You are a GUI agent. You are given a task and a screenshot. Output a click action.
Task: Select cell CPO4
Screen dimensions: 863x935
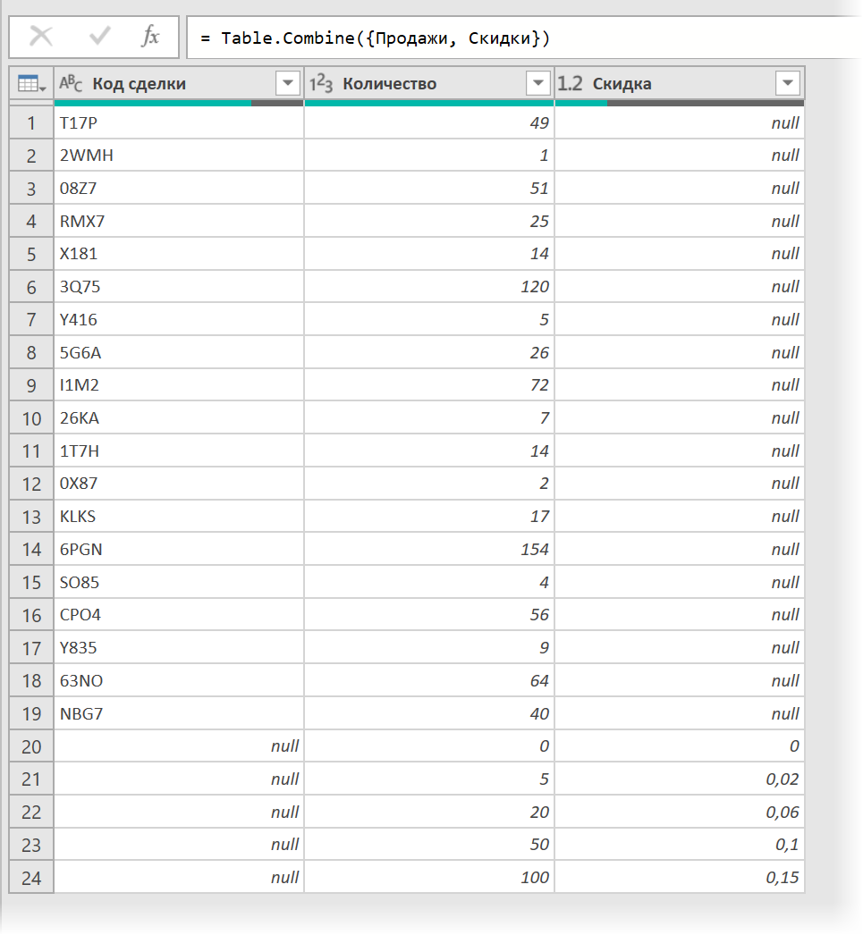179,615
